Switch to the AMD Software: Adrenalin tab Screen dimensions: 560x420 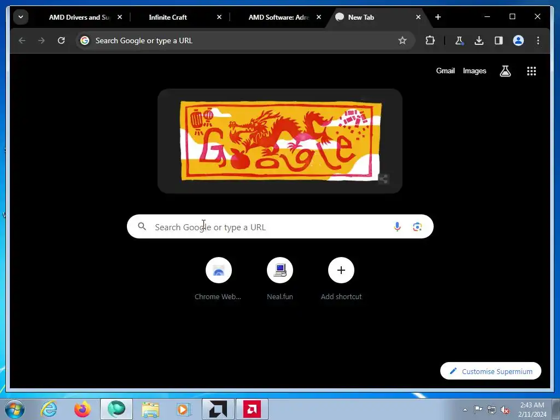tap(278, 17)
